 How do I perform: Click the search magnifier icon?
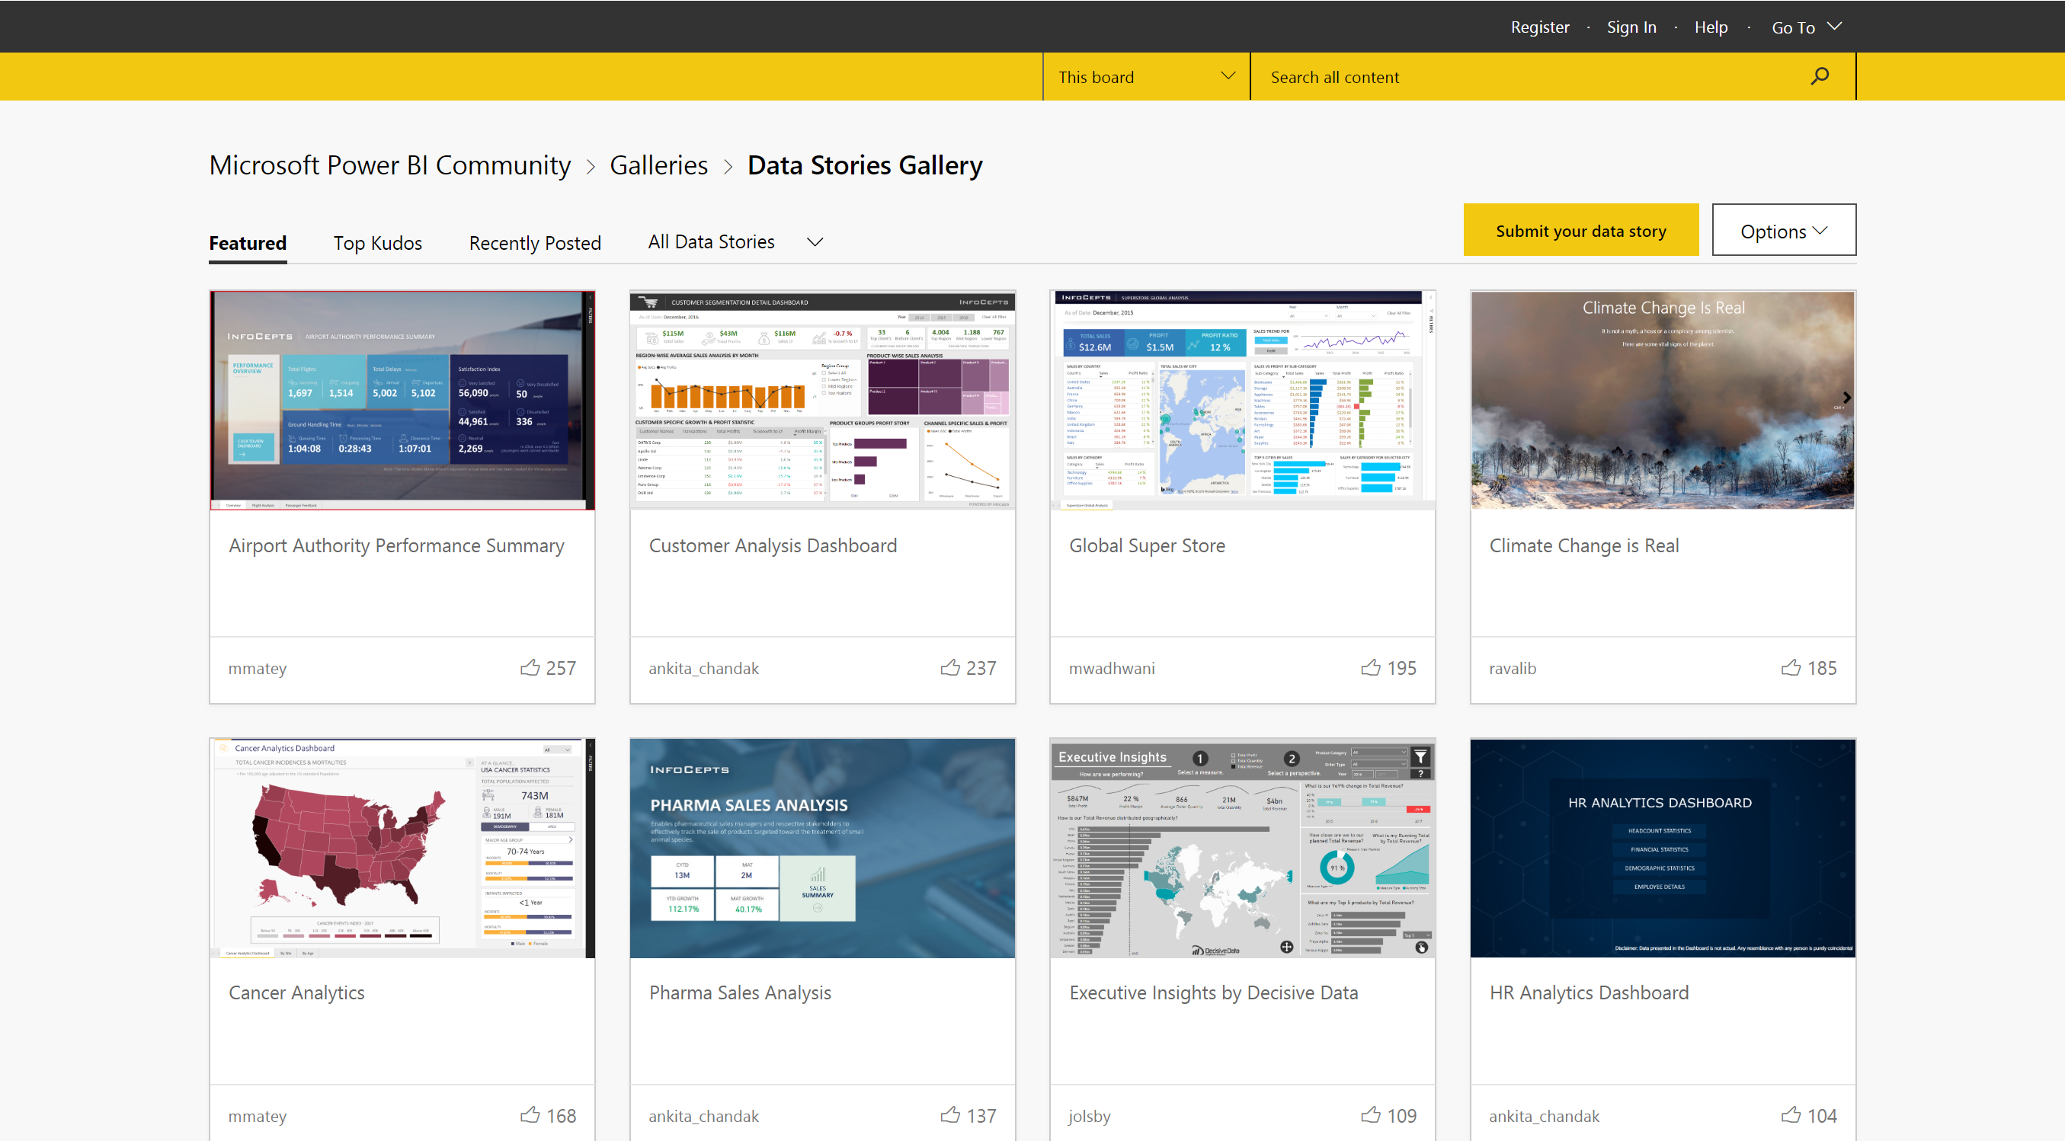(1820, 76)
